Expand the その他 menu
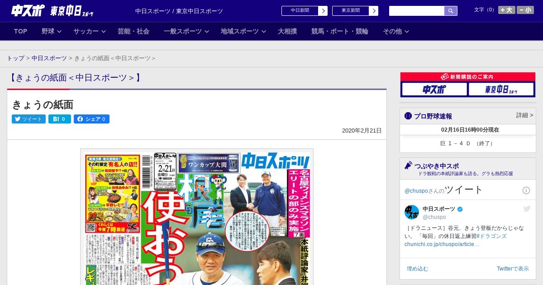The width and height of the screenshot is (543, 285). (x=396, y=31)
